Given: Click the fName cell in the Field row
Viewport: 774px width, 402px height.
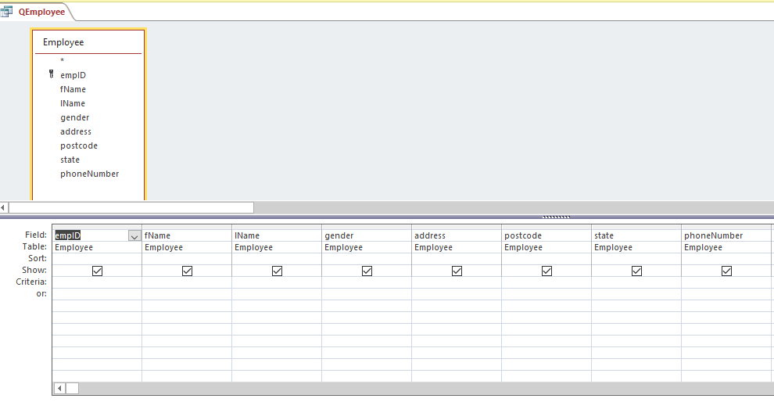Looking at the screenshot, I should (187, 235).
